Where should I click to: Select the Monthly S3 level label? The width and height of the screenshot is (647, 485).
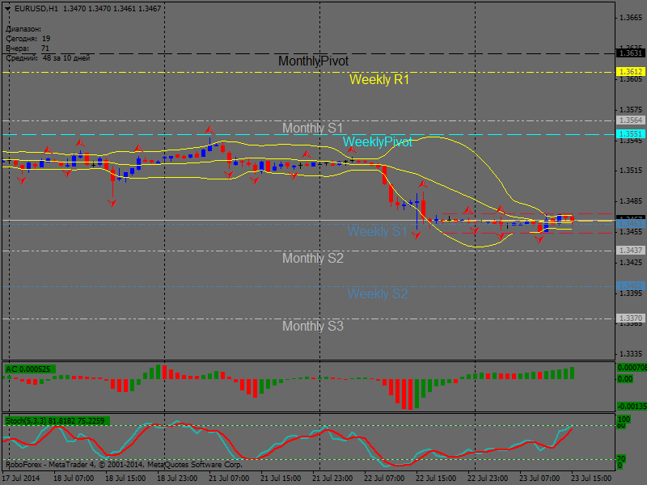[312, 327]
